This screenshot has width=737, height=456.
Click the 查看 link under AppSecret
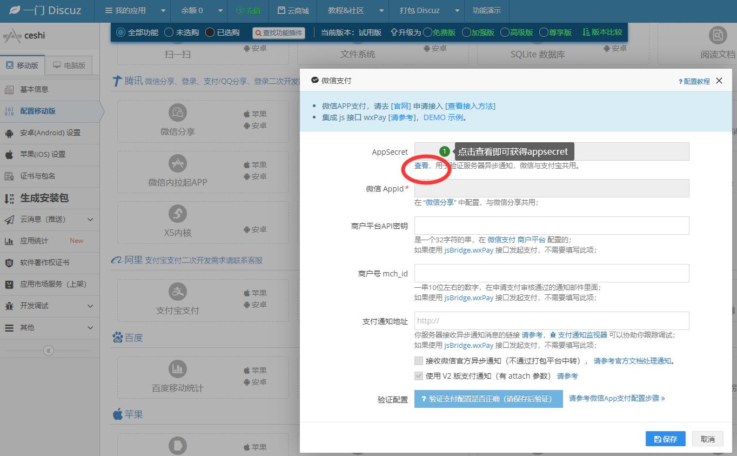point(421,166)
